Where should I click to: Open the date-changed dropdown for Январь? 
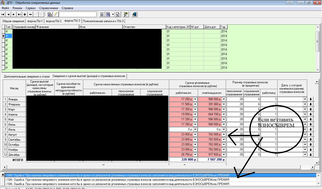[305, 99]
